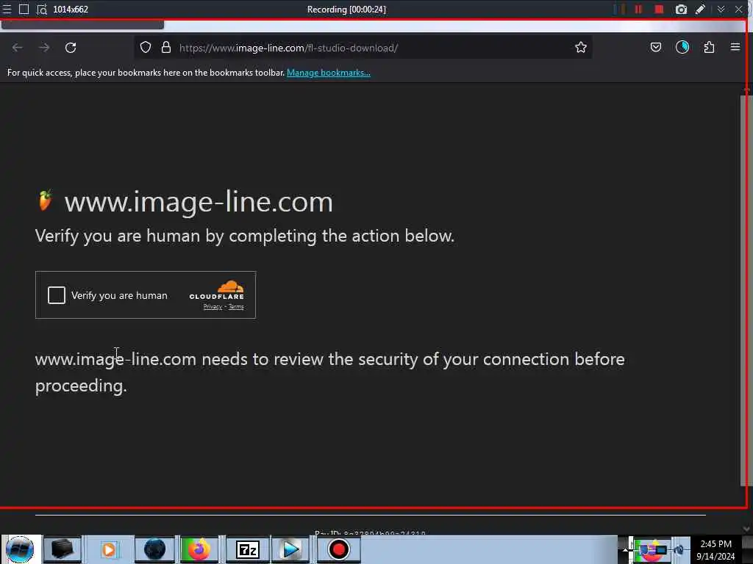Click the www.image-line.com heading

pyautogui.click(x=199, y=202)
